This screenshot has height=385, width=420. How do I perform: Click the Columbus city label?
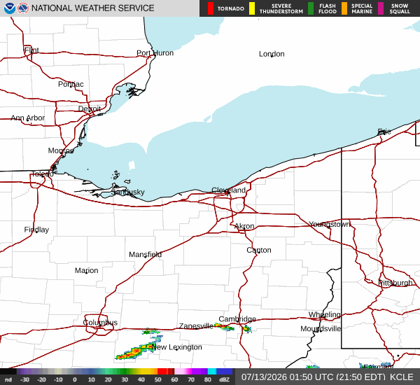tap(100, 322)
